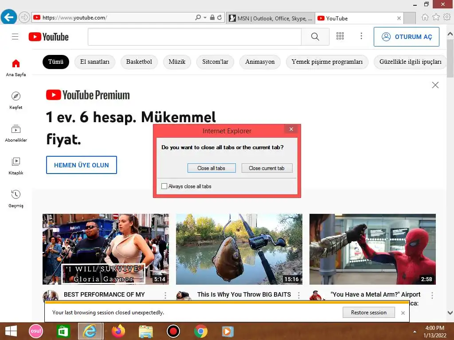This screenshot has width=454, height=340.
Task: Open Abonelikler in the sidebar
Action: (16, 133)
